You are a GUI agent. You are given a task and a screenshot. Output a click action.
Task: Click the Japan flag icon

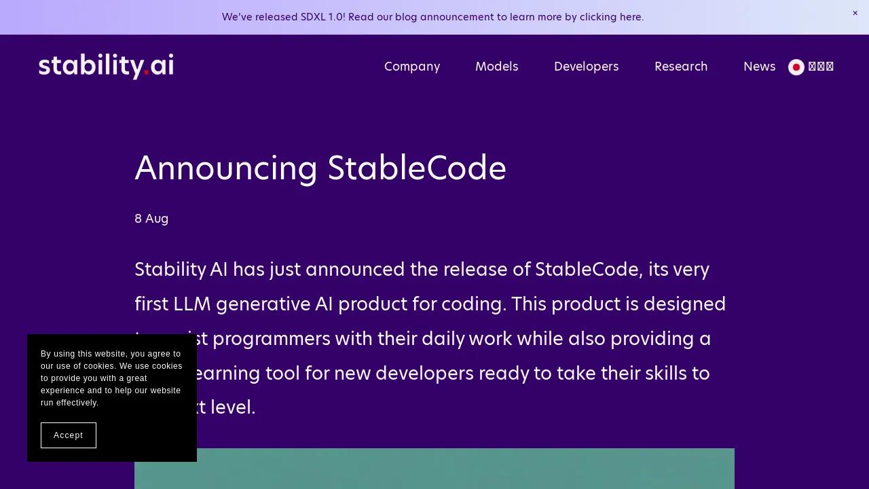click(x=796, y=67)
